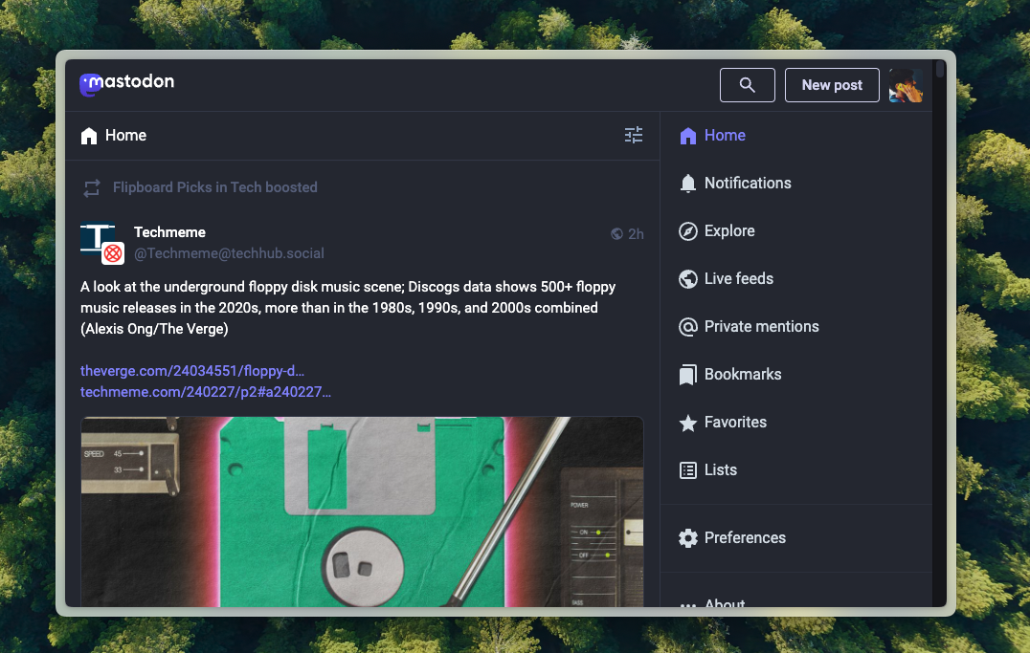Open the profile avatar in header
The image size is (1030, 653).
pos(906,85)
